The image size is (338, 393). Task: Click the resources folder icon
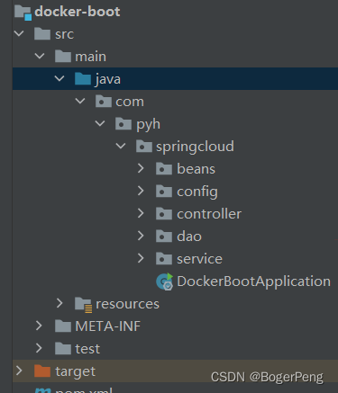click(83, 304)
